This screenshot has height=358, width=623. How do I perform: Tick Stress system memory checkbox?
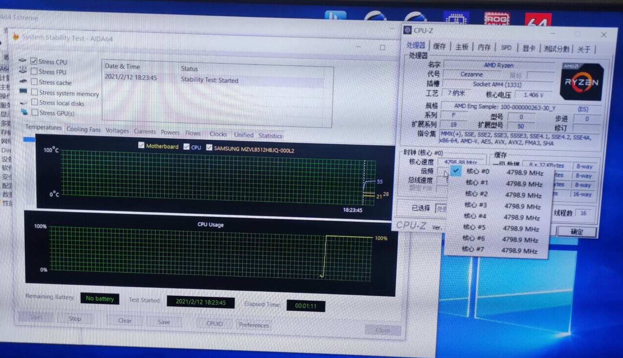click(35, 92)
